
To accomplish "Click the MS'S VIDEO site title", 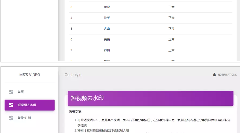I will 30,75.
